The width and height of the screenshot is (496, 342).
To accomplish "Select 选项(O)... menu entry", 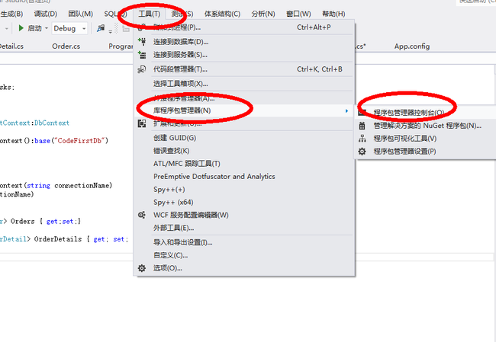I will tap(243, 268).
